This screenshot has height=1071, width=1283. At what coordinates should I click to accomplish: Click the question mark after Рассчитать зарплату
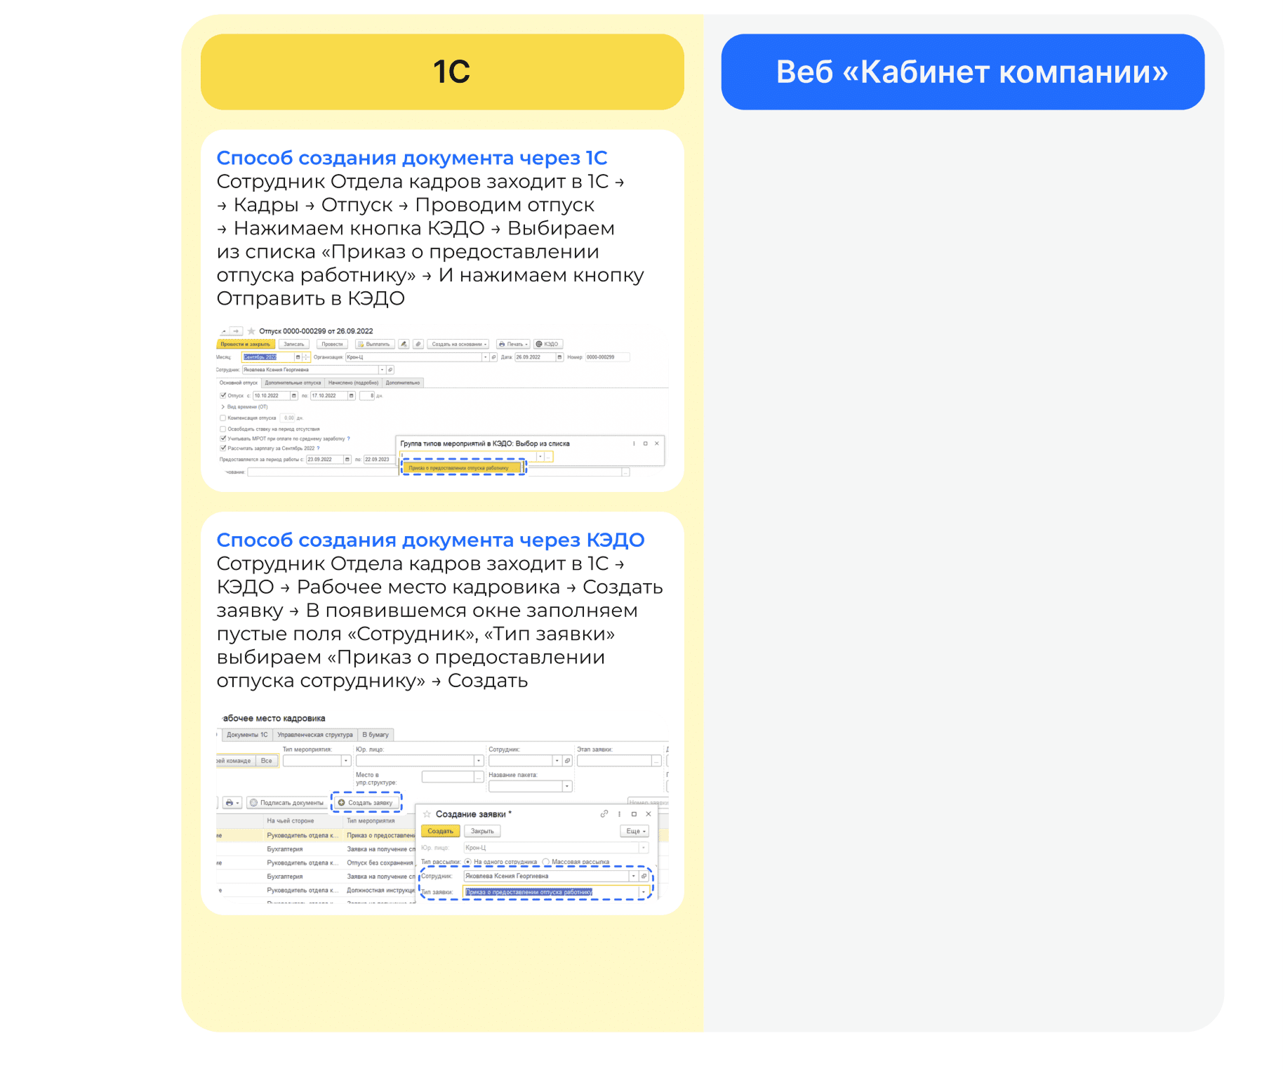point(318,448)
